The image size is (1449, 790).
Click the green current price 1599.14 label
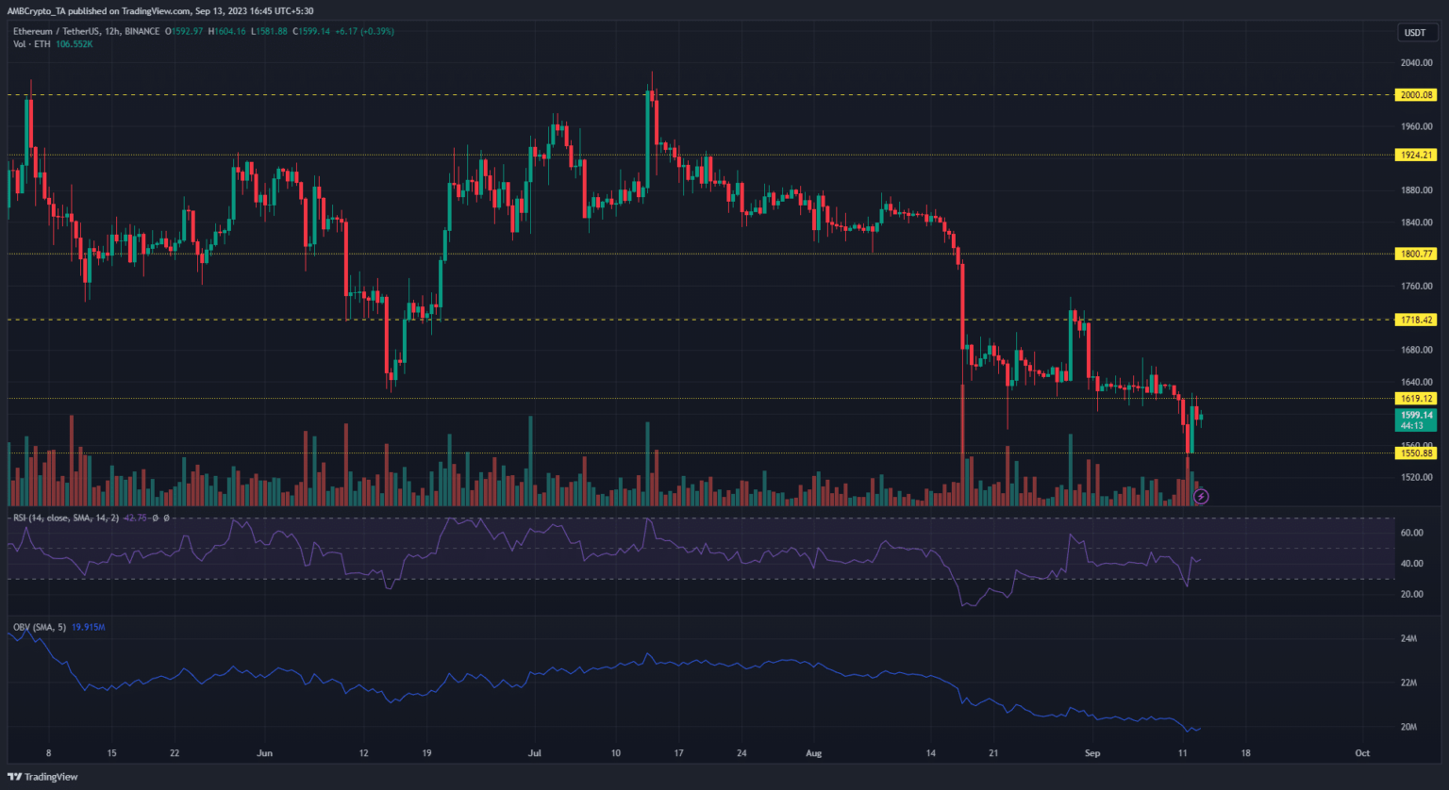click(1414, 415)
